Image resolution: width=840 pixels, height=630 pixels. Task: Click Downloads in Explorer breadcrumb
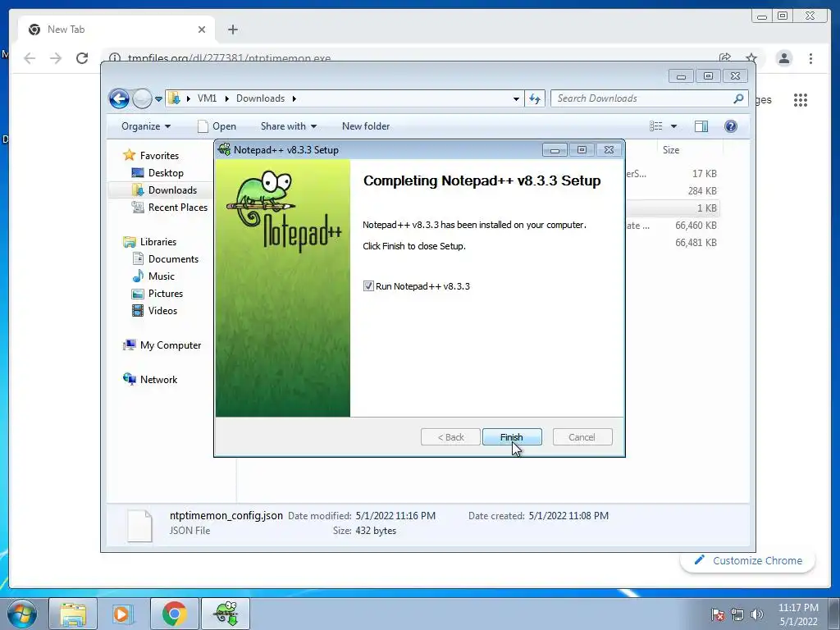click(260, 98)
